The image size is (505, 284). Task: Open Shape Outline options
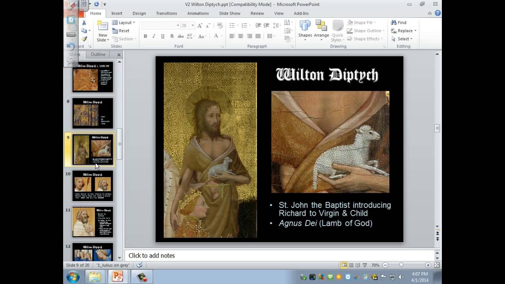pos(366,31)
